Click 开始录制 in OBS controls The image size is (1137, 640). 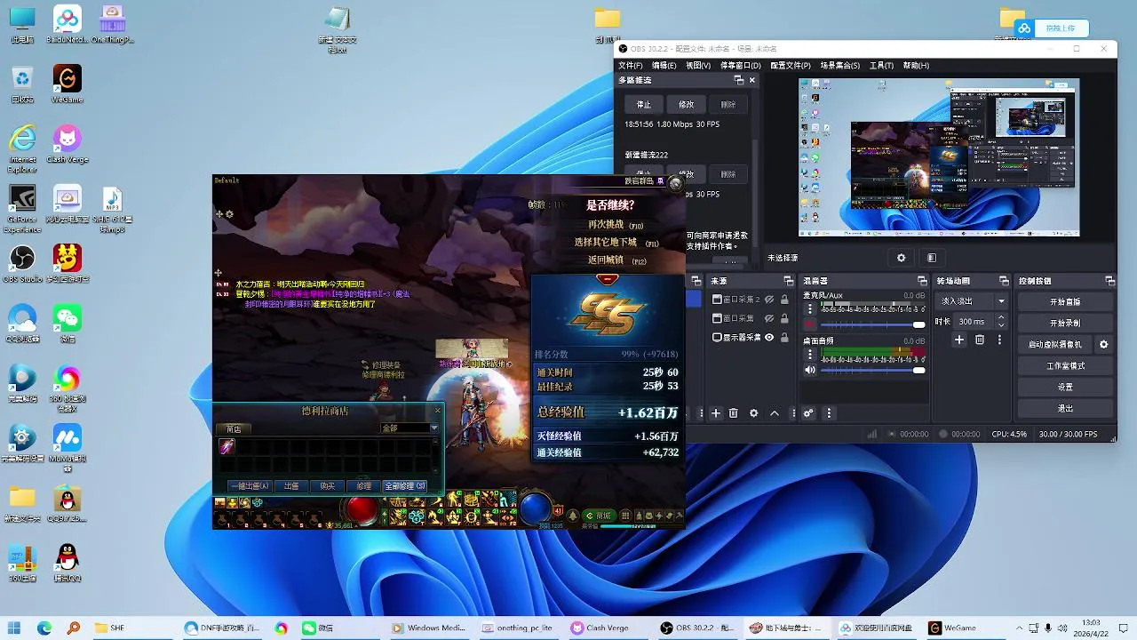click(x=1065, y=324)
